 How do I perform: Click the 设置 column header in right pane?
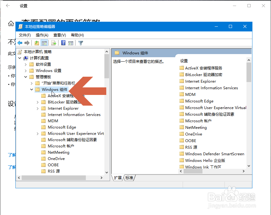tap(184, 61)
